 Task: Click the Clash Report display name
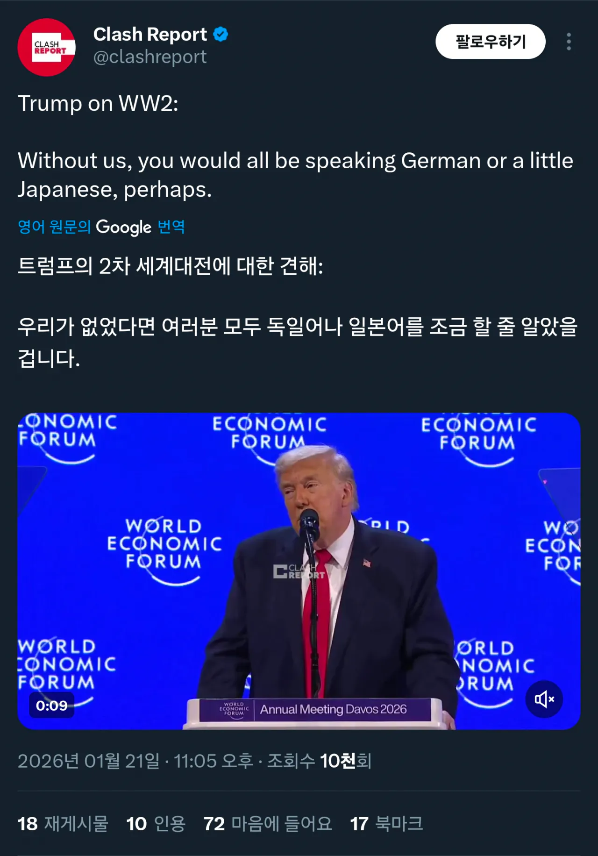pos(150,35)
